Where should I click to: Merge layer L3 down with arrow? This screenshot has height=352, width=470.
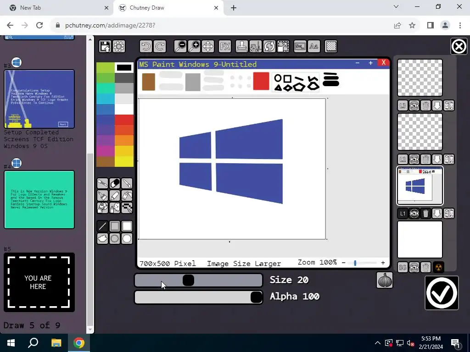tap(437, 105)
